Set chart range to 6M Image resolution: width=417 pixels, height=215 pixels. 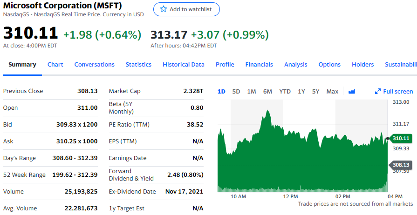267,92
